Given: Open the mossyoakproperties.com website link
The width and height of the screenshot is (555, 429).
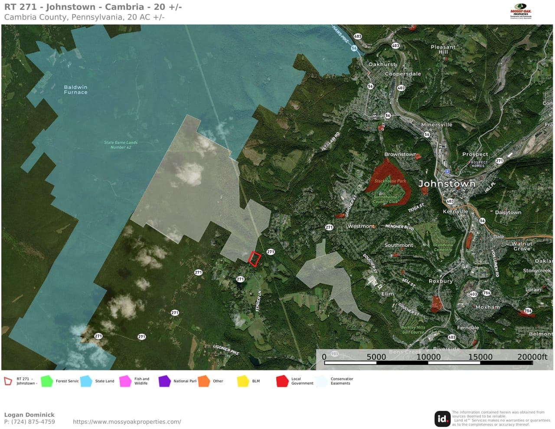Looking at the screenshot, I should [127, 422].
